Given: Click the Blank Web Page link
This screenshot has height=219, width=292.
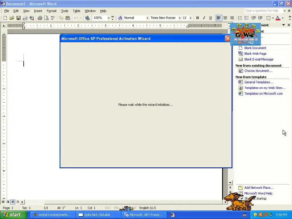Looking at the screenshot, I should point(255,54).
